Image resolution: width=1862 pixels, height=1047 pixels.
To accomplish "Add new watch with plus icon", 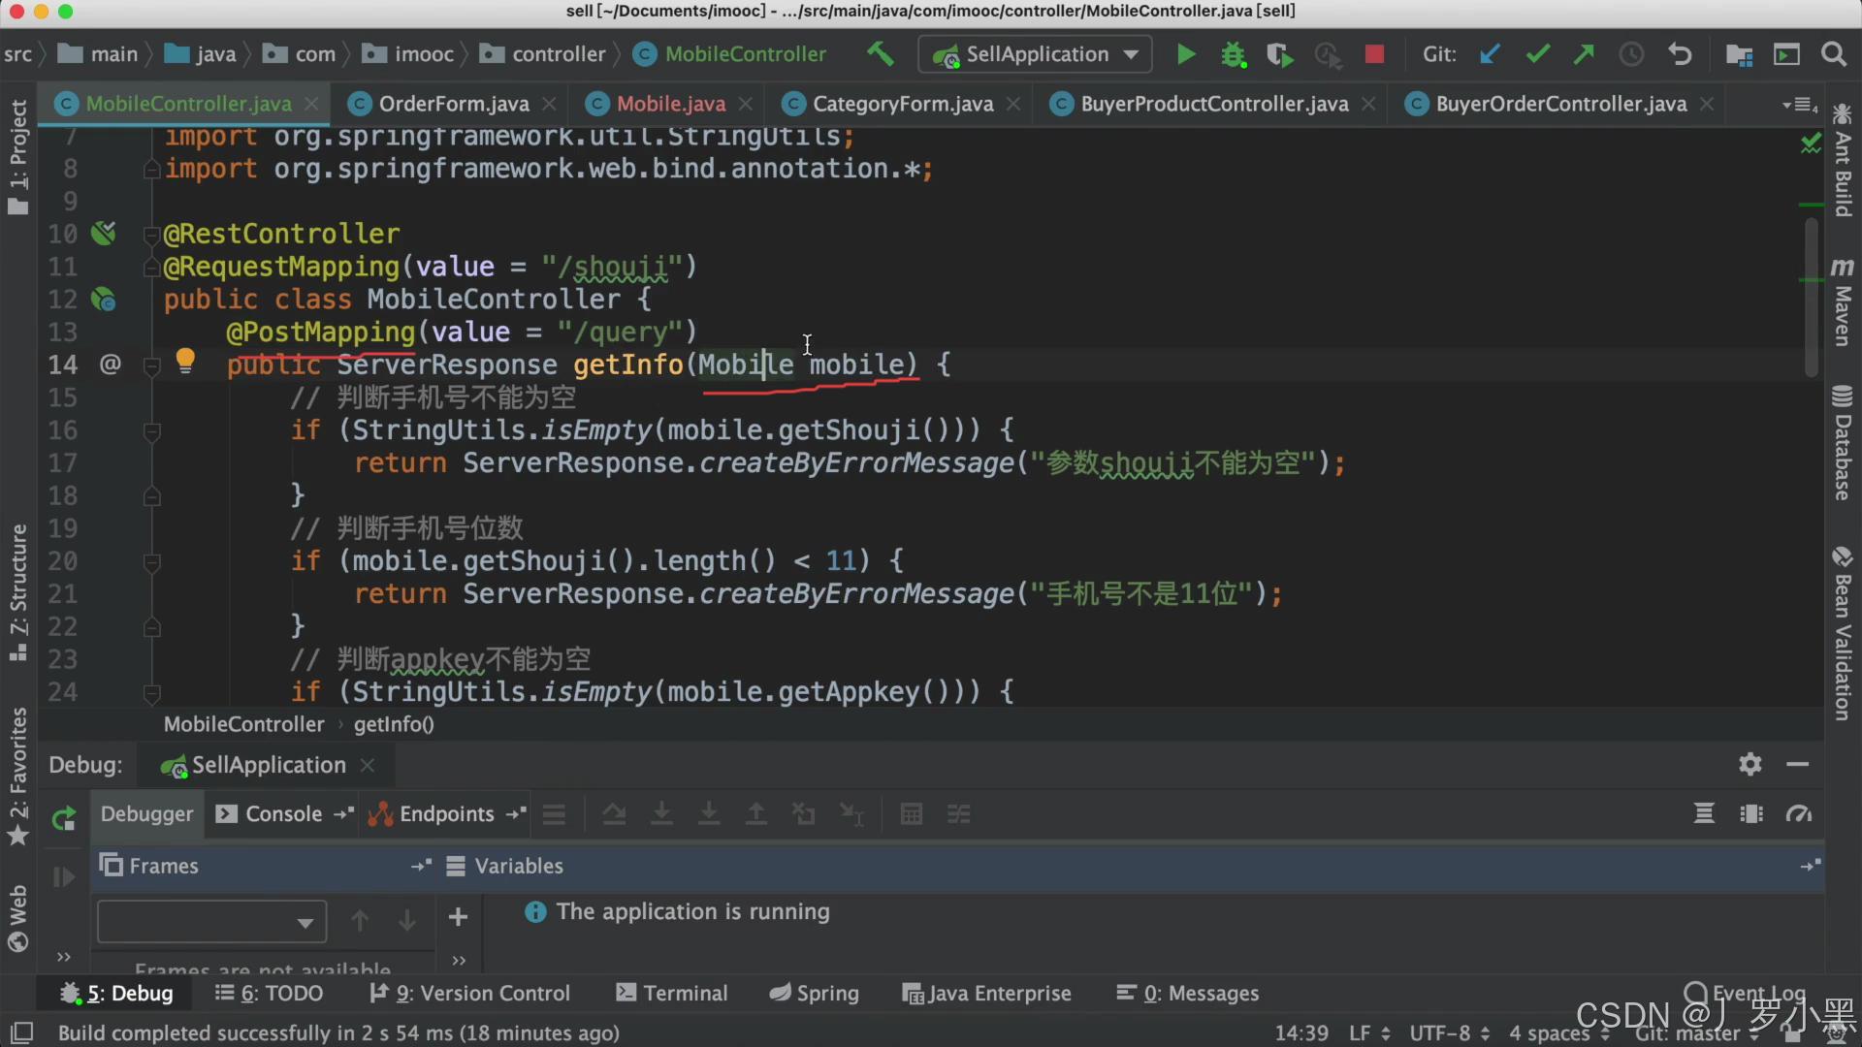I will (458, 917).
